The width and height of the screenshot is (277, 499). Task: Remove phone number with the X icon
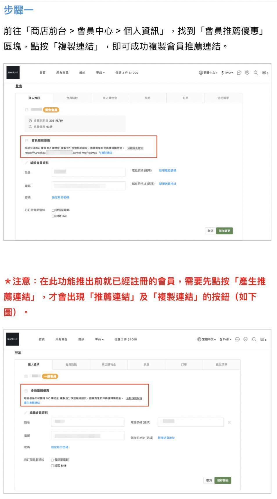click(229, 422)
